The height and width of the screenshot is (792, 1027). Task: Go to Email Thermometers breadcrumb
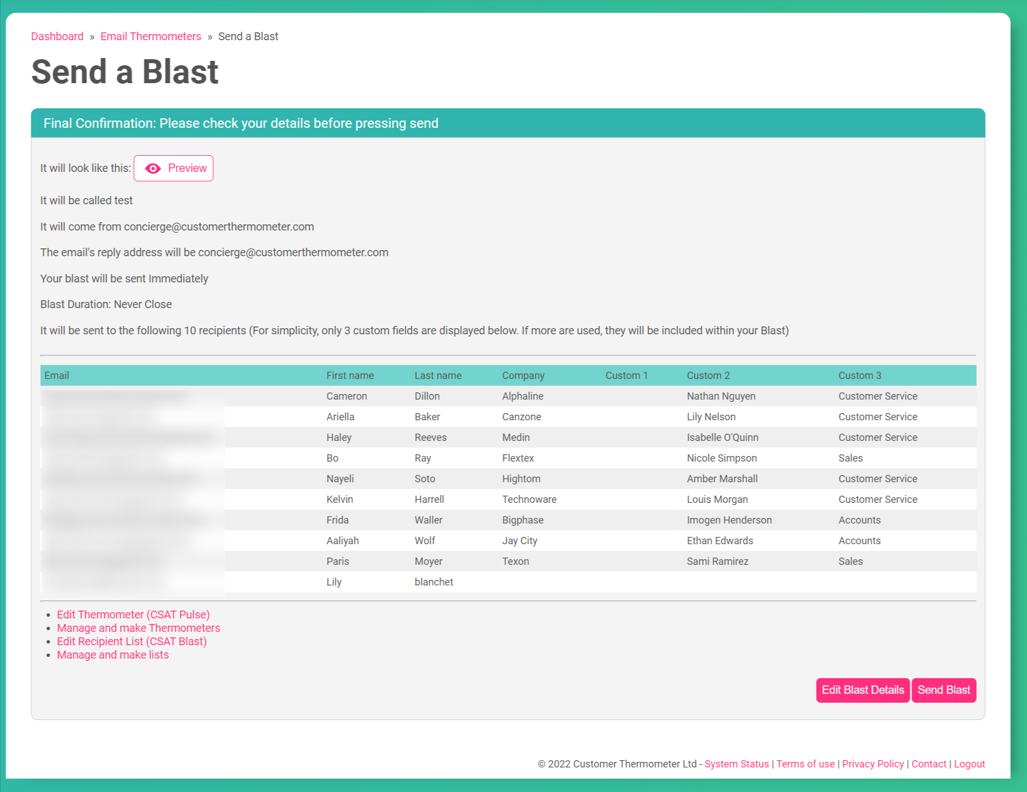coord(151,36)
